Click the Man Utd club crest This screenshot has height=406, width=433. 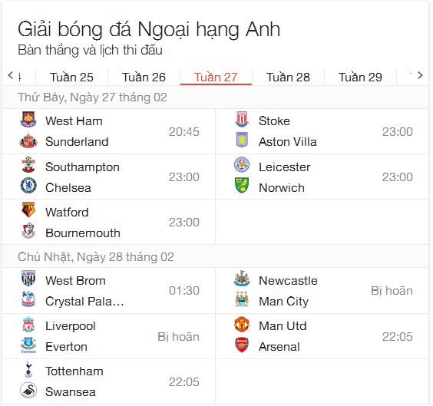point(242,325)
